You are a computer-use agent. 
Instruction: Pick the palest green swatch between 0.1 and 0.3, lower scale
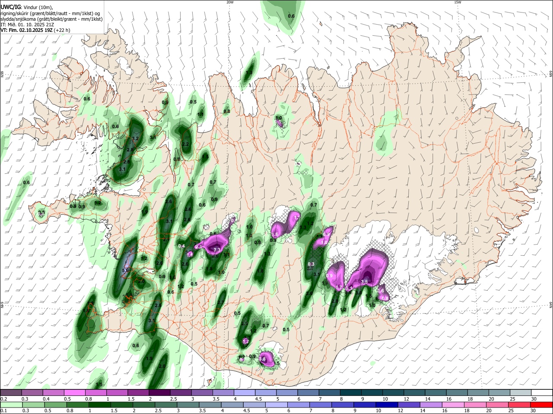pyautogui.click(x=11, y=405)
